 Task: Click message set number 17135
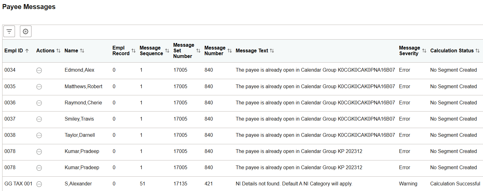pyautogui.click(x=180, y=184)
